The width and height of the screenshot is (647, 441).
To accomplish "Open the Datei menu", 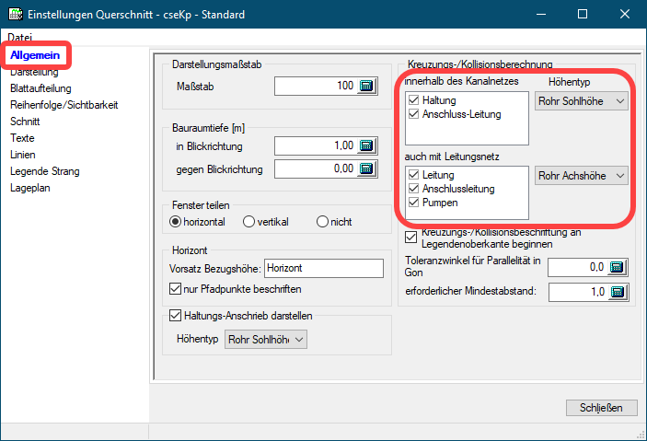I will (19, 36).
